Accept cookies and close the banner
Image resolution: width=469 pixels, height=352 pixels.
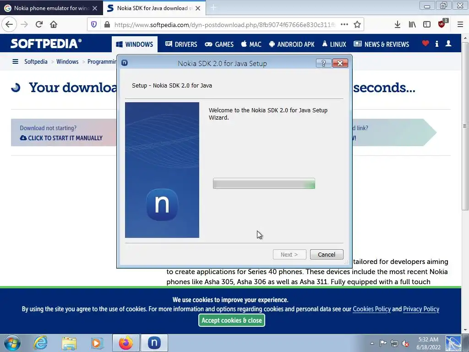coord(232,320)
